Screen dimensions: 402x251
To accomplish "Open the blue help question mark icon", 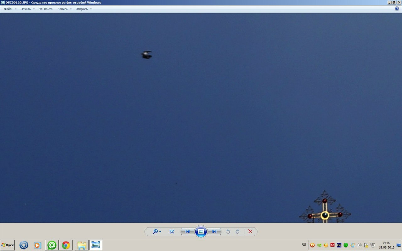I will pos(397,9).
